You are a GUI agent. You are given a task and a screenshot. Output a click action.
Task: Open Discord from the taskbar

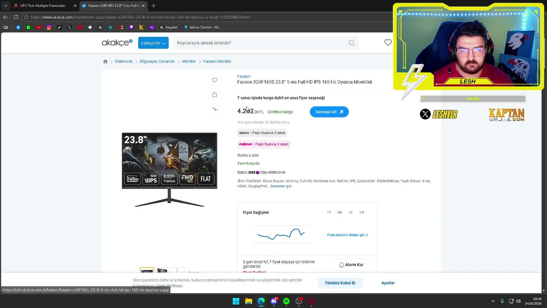click(x=274, y=301)
